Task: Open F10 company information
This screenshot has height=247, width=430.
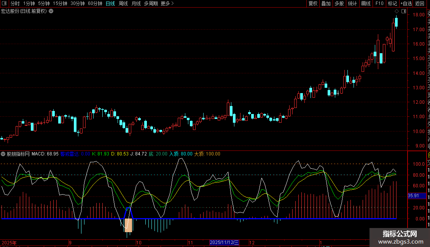Action: tap(379, 3)
